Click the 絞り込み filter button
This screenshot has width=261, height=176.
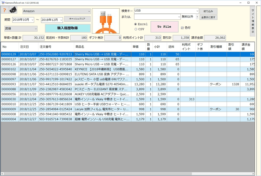209,11
